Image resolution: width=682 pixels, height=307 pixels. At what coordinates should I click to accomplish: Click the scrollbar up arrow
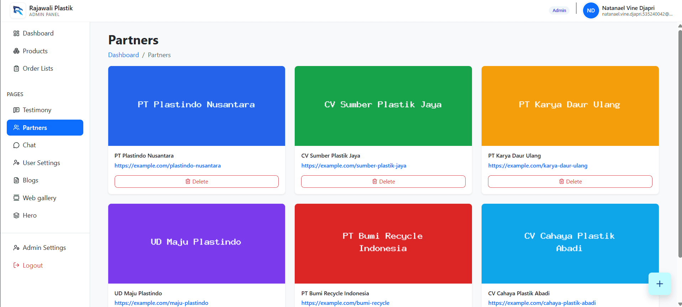[x=680, y=26]
